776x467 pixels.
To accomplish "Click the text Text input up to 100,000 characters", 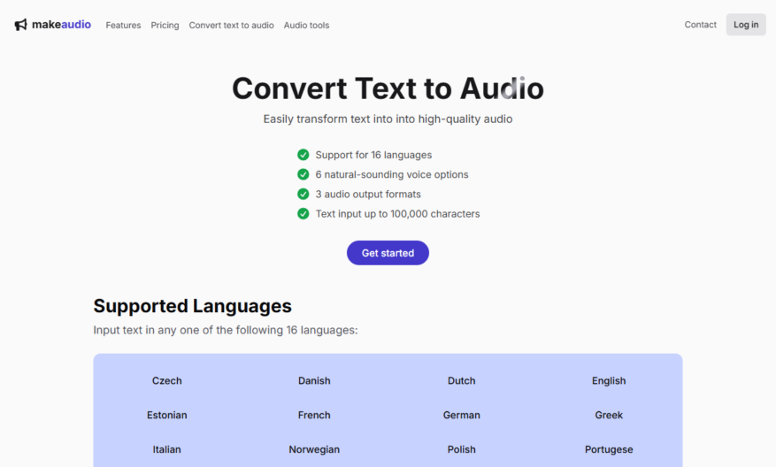I will point(398,214).
